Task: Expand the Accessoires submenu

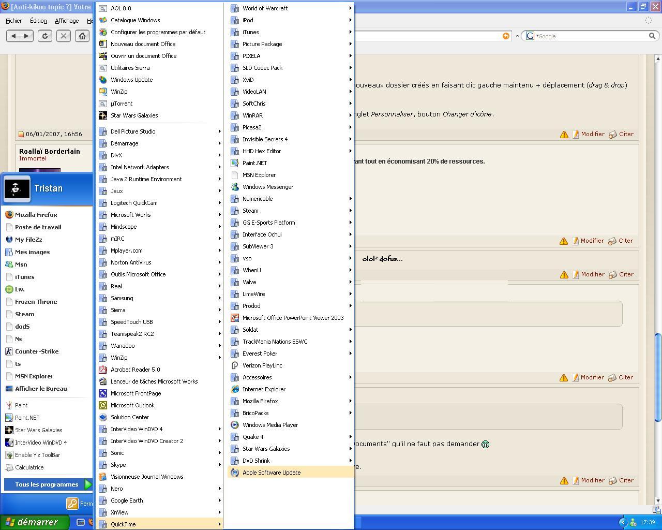Action: pyautogui.click(x=291, y=377)
